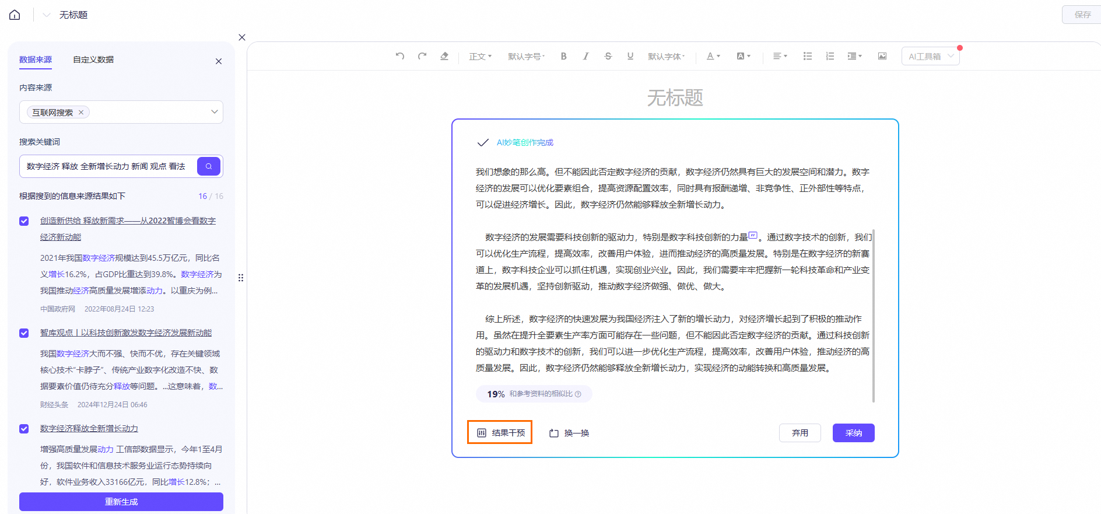Click the 换一换 refresh button
1101x514 pixels.
coord(569,433)
